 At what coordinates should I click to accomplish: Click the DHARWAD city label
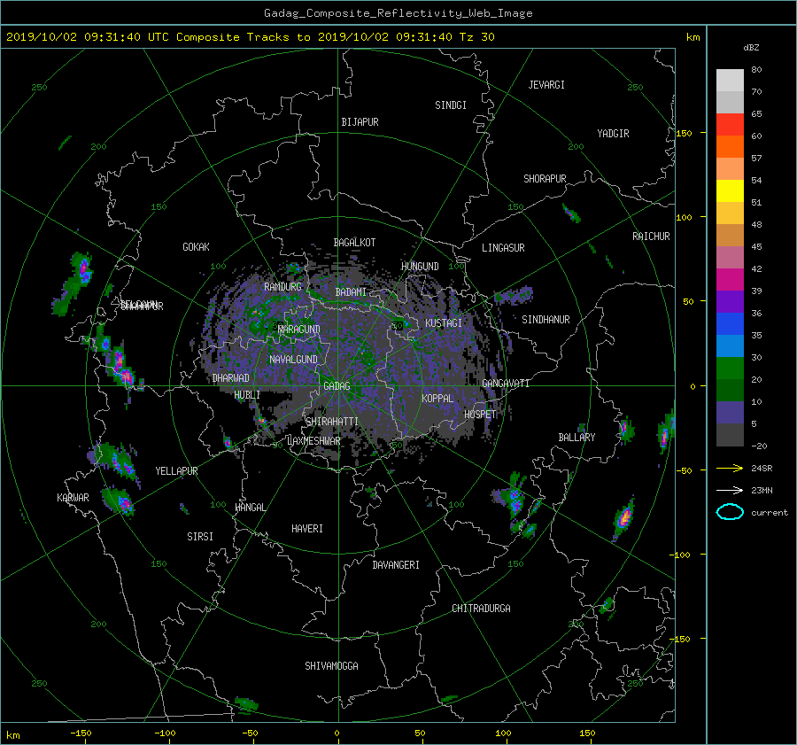click(231, 378)
